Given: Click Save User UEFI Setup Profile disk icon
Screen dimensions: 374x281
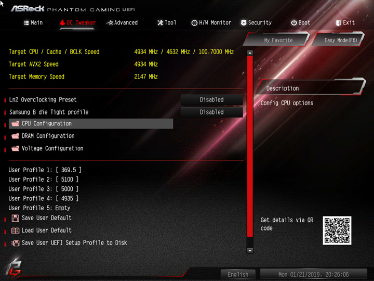Looking at the screenshot, I should click(x=15, y=243).
